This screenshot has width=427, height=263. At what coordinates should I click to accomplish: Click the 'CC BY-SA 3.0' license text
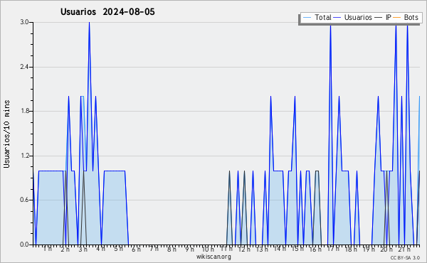tap(405, 257)
